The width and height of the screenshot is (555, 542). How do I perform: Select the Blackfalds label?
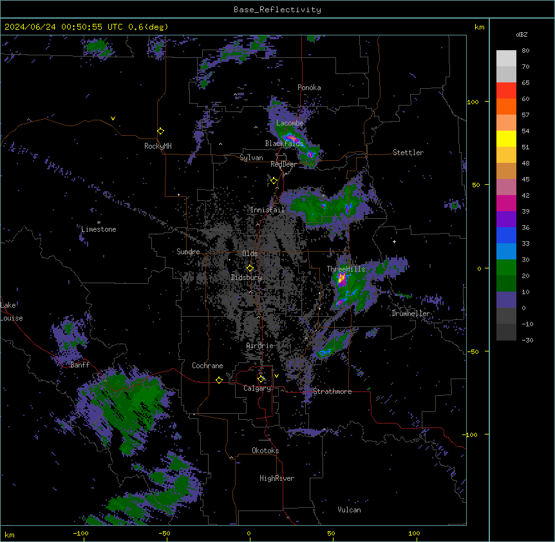284,144
